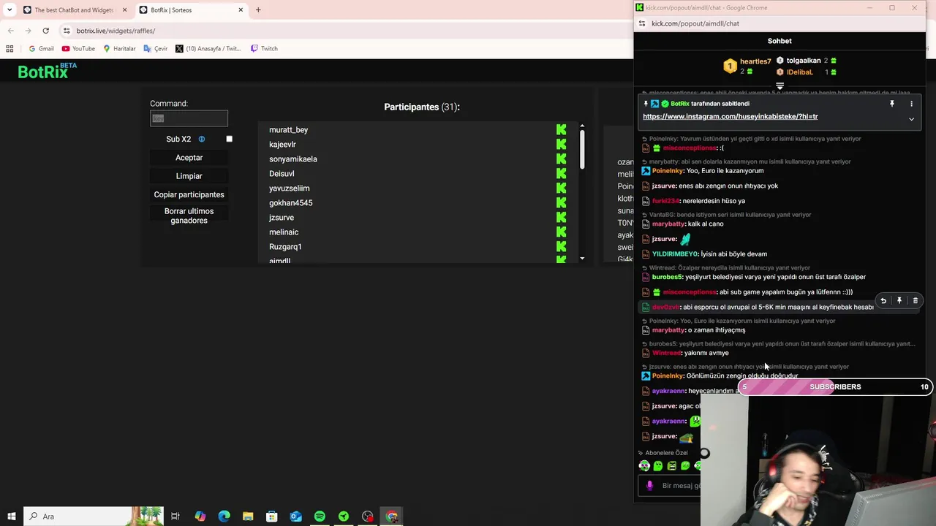This screenshot has height=526, width=936.
Task: Switch to the BotRix | Sorteos tab
Action: (192, 10)
